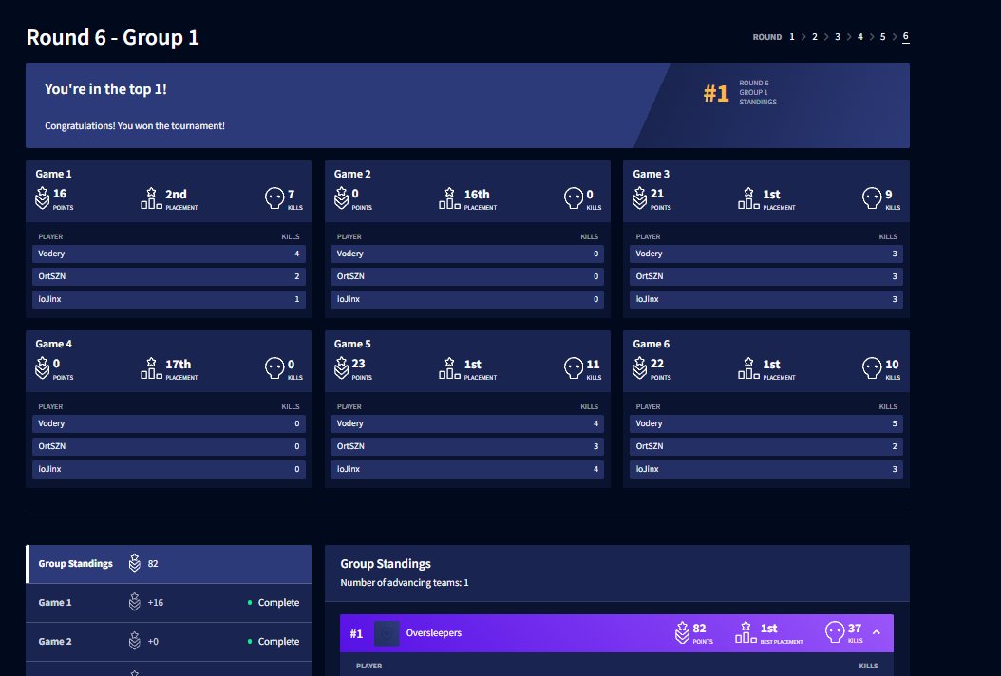The width and height of the screenshot is (1001, 676).
Task: Click the Game 2 placement podium icon
Action: click(449, 198)
